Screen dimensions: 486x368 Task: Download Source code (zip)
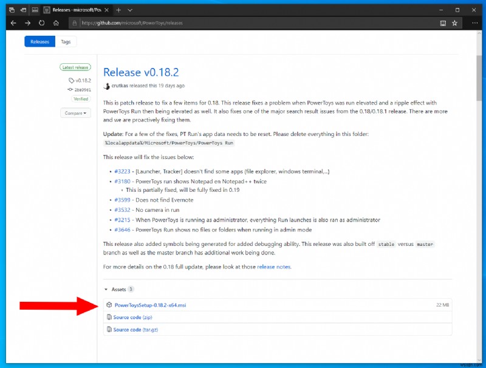coord(132,317)
